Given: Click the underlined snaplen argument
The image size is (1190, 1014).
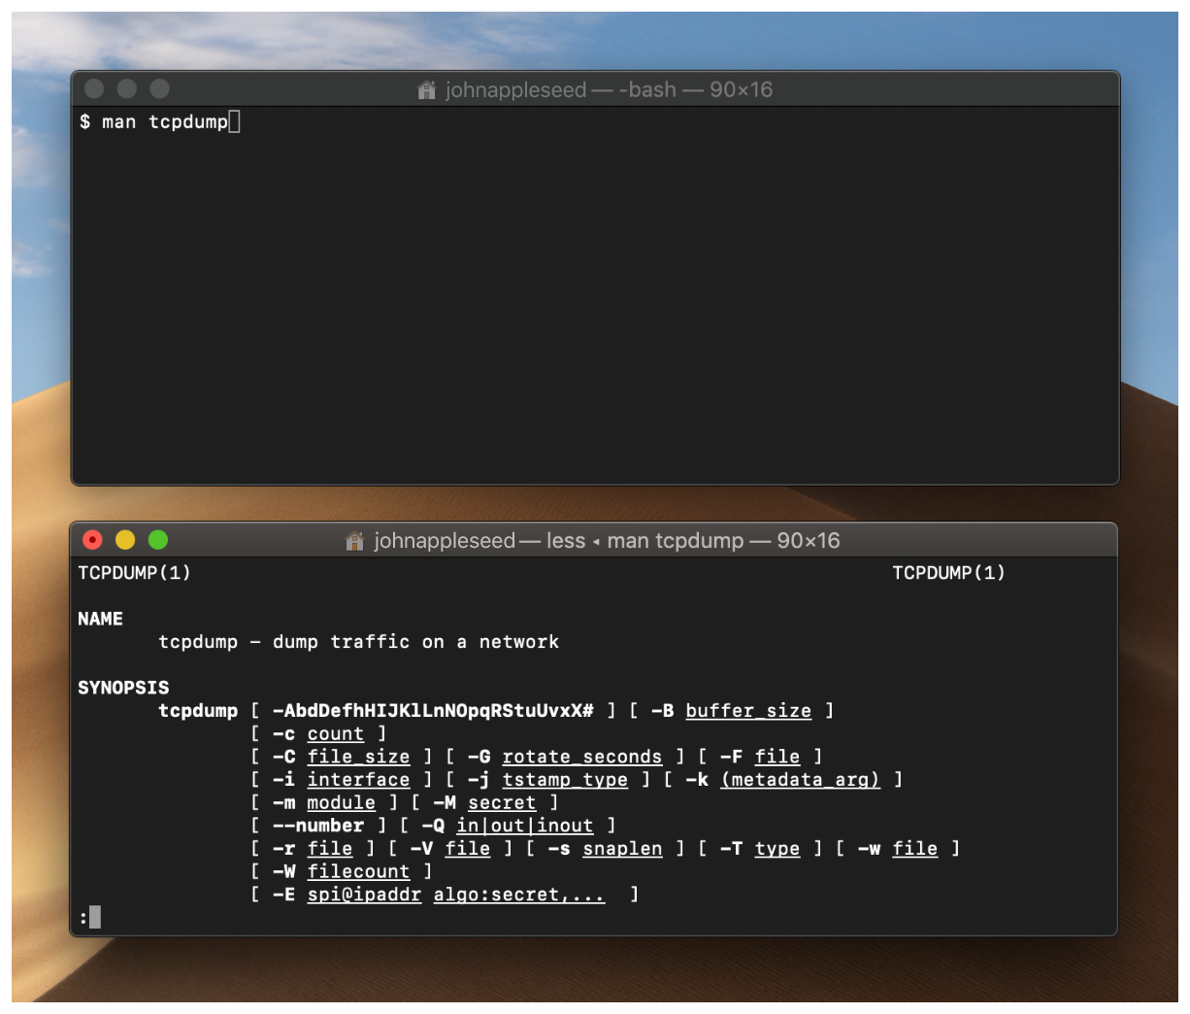Looking at the screenshot, I should (x=622, y=849).
